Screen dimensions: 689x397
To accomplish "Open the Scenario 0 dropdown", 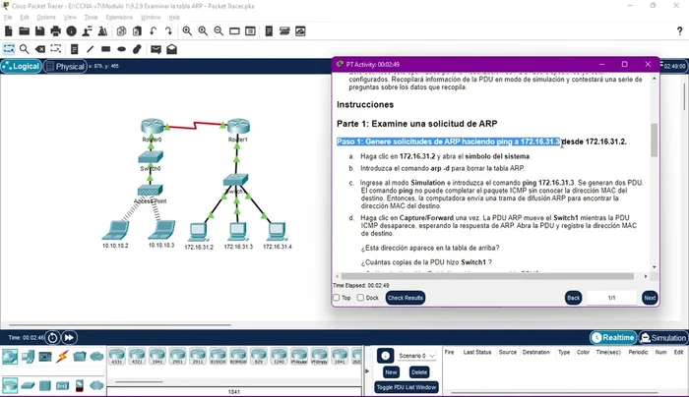I will click(x=416, y=356).
